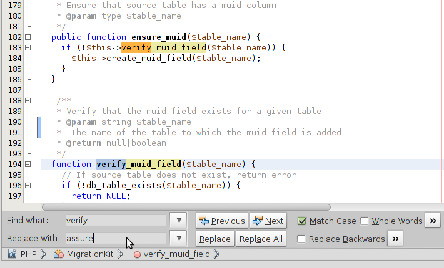This screenshot has width=444, height=268.
Task: Open the Replace With history dropdown
Action: (x=179, y=239)
